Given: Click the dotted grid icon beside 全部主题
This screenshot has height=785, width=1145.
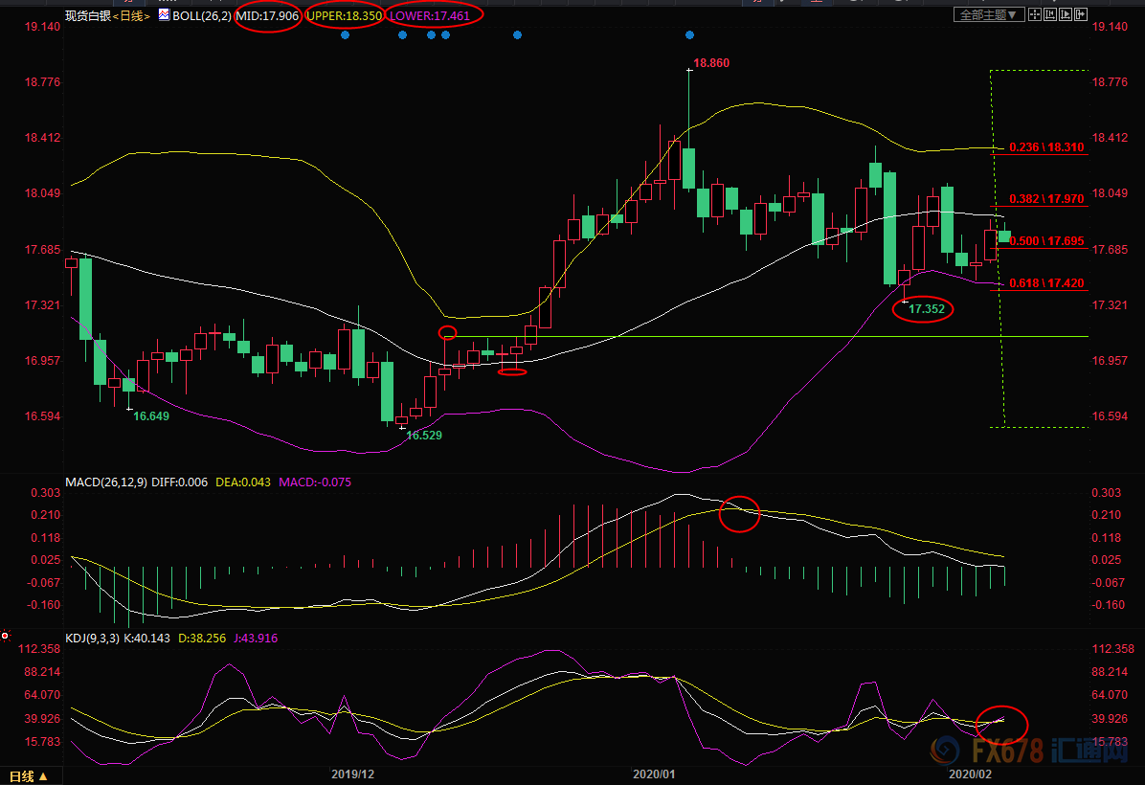Looking at the screenshot, I should 1037,14.
